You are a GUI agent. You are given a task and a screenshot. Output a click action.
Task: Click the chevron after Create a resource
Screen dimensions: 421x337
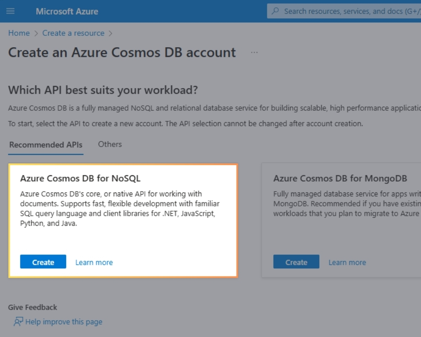[110, 33]
